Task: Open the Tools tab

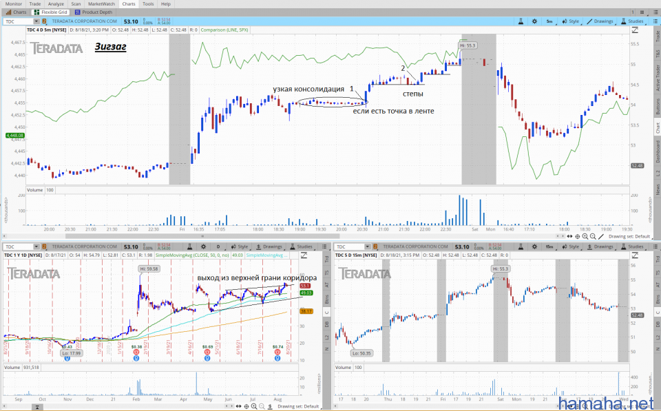Action: (148, 4)
